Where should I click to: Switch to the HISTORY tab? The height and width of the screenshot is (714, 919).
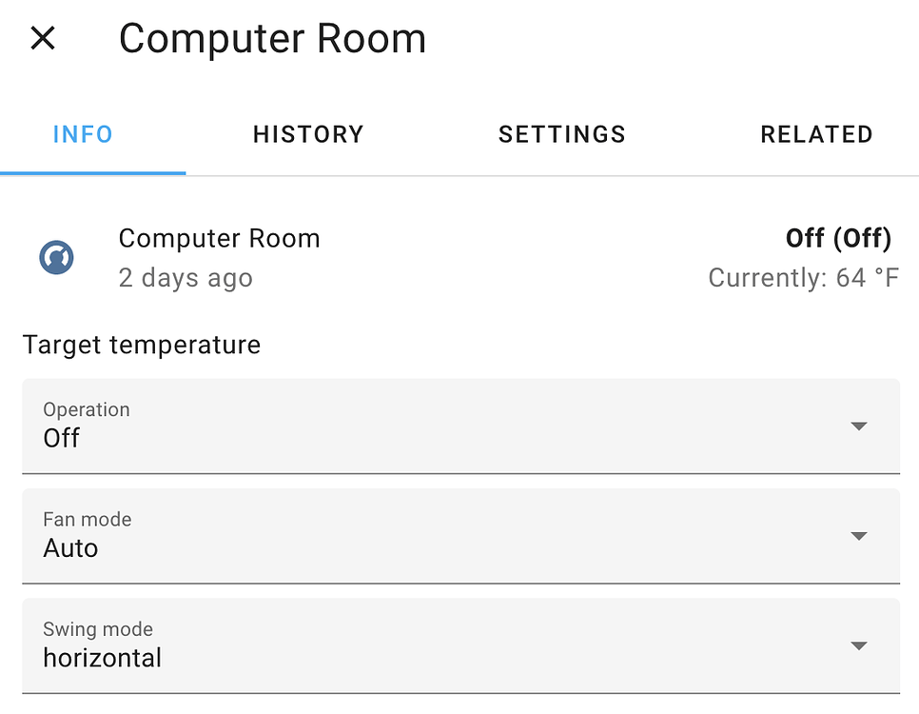tap(307, 134)
